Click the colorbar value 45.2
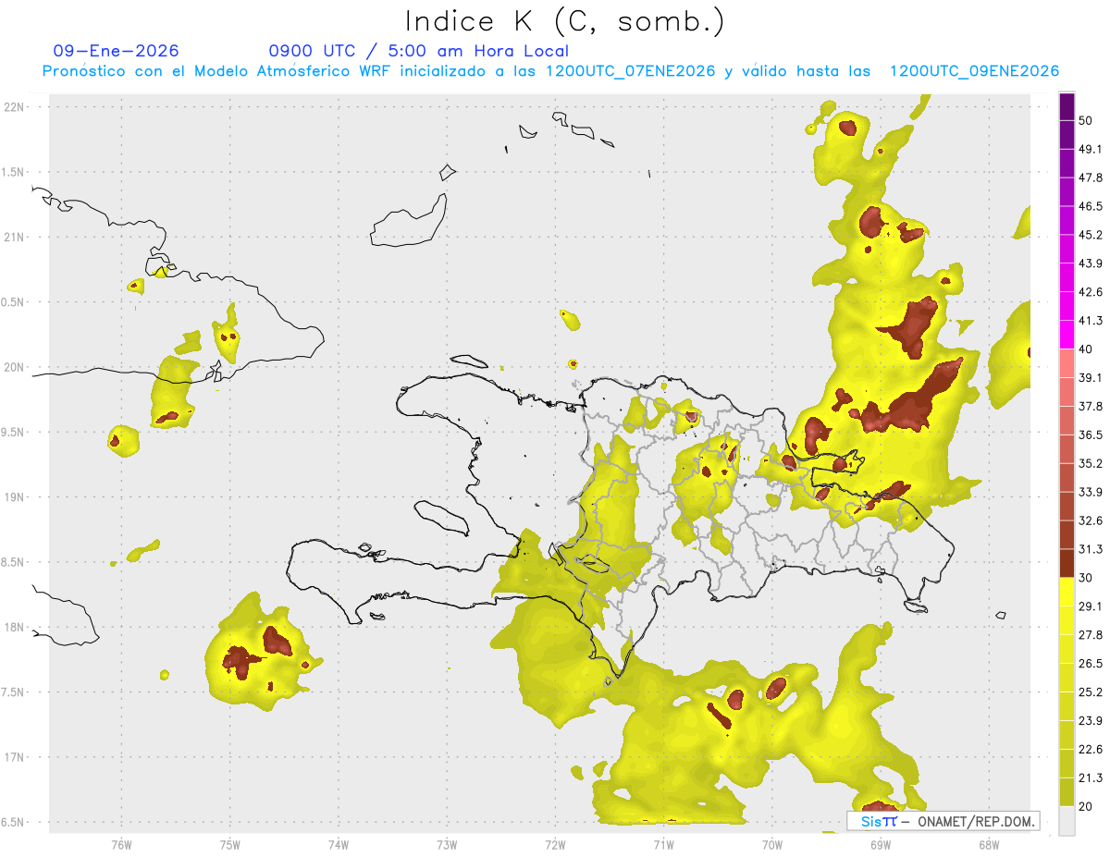 point(1091,235)
